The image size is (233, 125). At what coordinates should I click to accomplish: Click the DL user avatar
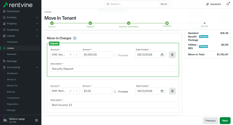click(5, 120)
